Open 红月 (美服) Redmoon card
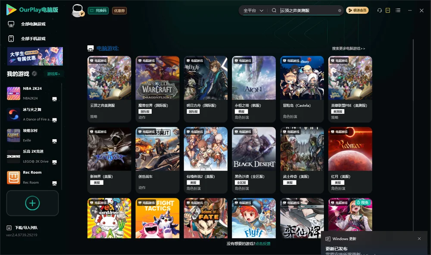This screenshot has width=431, height=255. tap(350, 160)
